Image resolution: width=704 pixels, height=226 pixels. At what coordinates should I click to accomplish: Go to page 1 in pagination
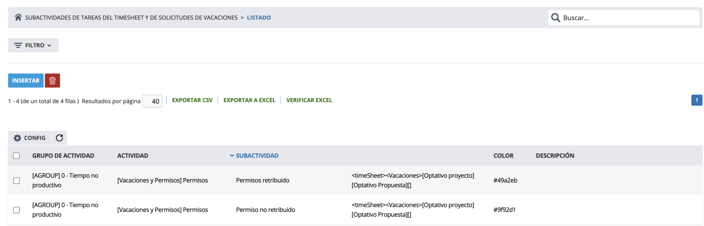(x=697, y=100)
